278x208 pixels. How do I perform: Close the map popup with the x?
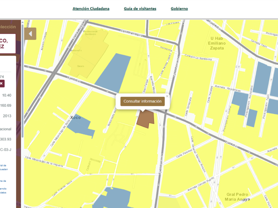(167, 96)
